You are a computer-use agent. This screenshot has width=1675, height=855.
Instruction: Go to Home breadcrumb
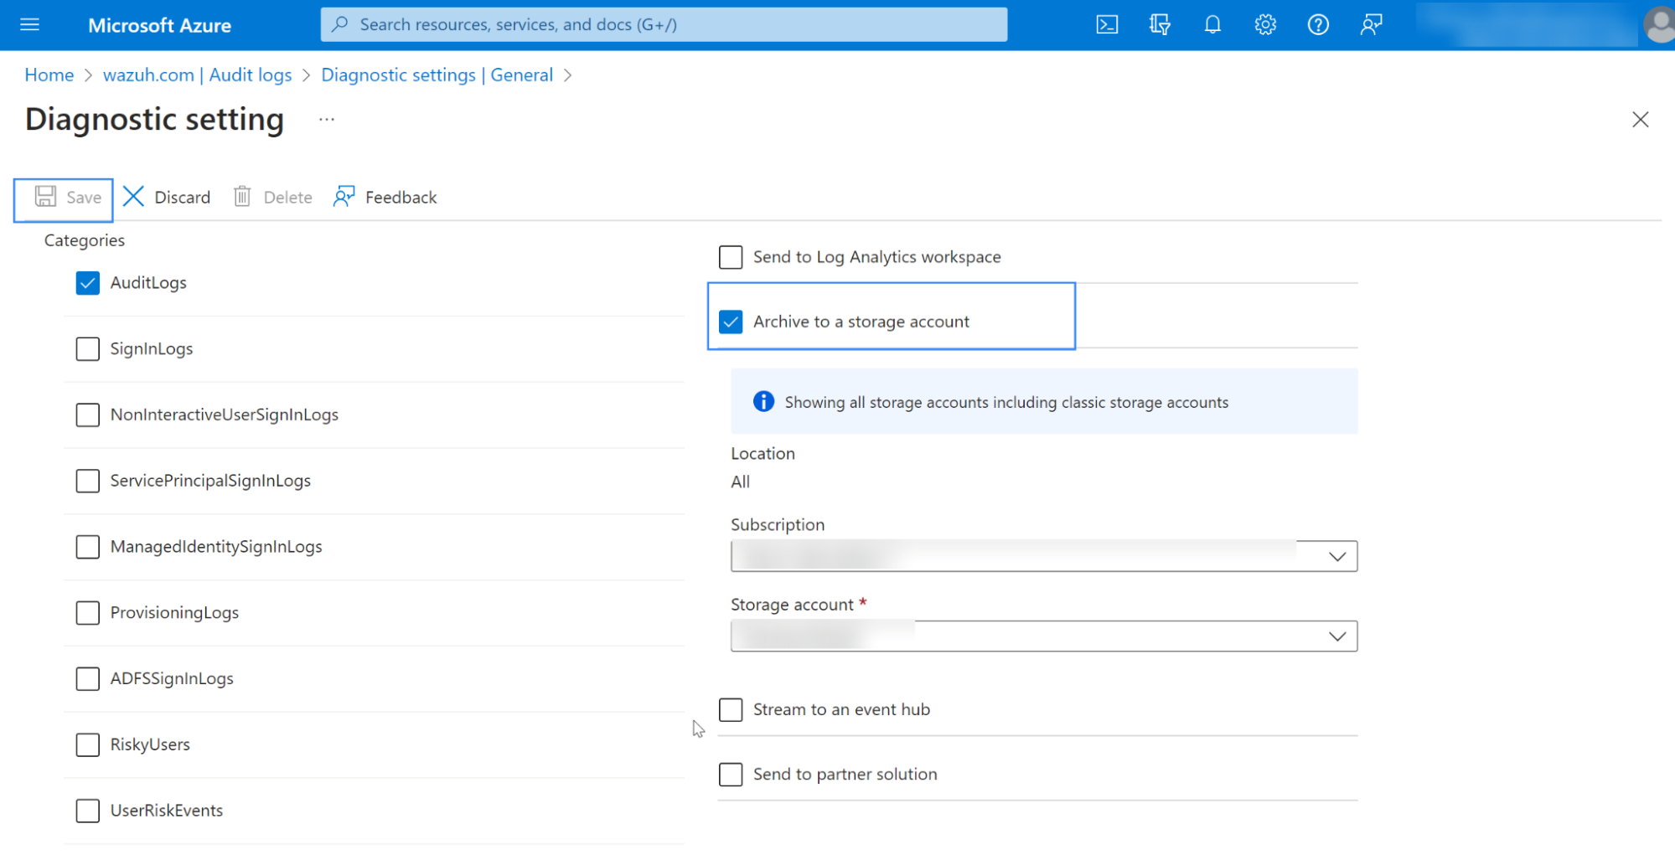click(x=49, y=75)
